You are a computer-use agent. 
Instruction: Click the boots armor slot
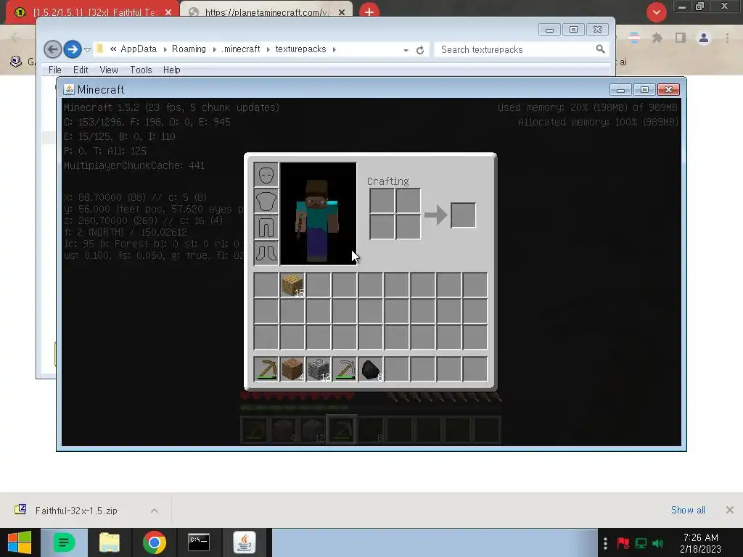[x=266, y=253]
